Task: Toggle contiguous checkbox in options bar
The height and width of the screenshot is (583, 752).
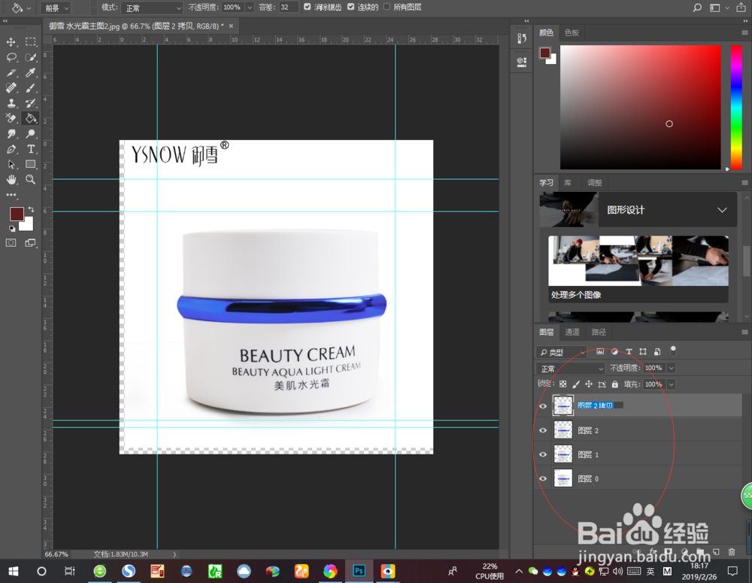Action: [x=350, y=7]
